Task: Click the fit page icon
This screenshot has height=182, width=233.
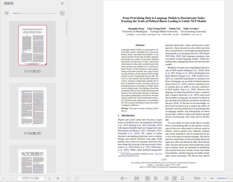Action: [175, 178]
